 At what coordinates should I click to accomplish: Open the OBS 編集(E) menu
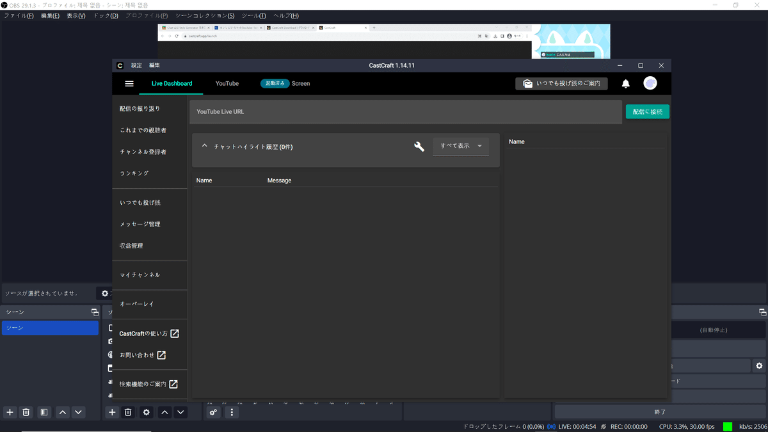[50, 15]
